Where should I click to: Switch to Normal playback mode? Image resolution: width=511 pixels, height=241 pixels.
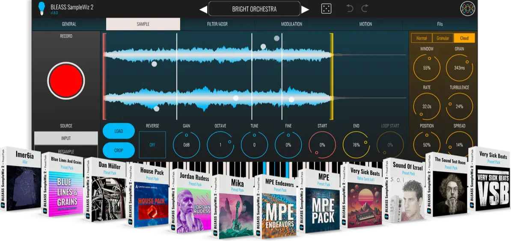[422, 38]
